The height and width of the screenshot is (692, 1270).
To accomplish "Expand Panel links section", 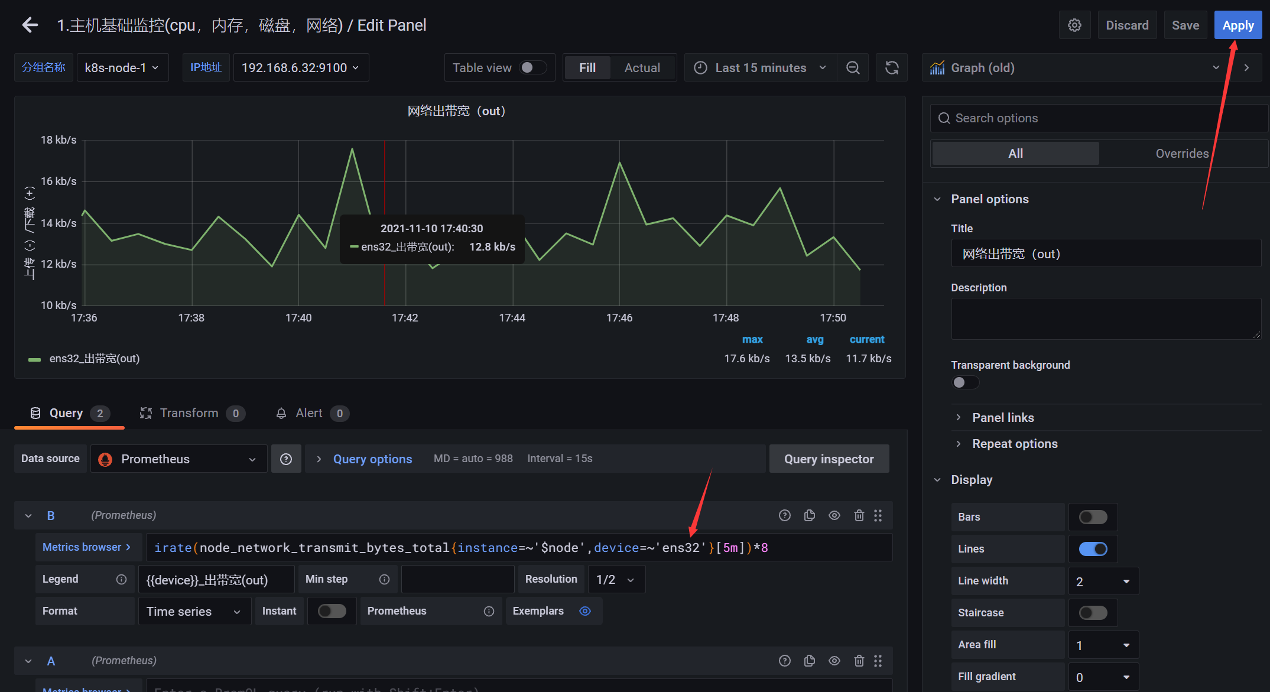I will [x=1002, y=418].
